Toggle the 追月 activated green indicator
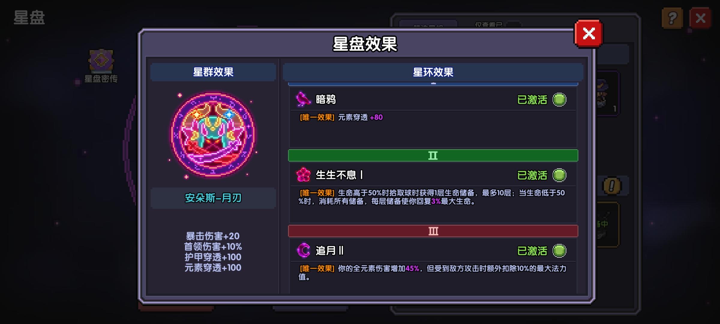Screen dimensions: 720x324 [559, 251]
